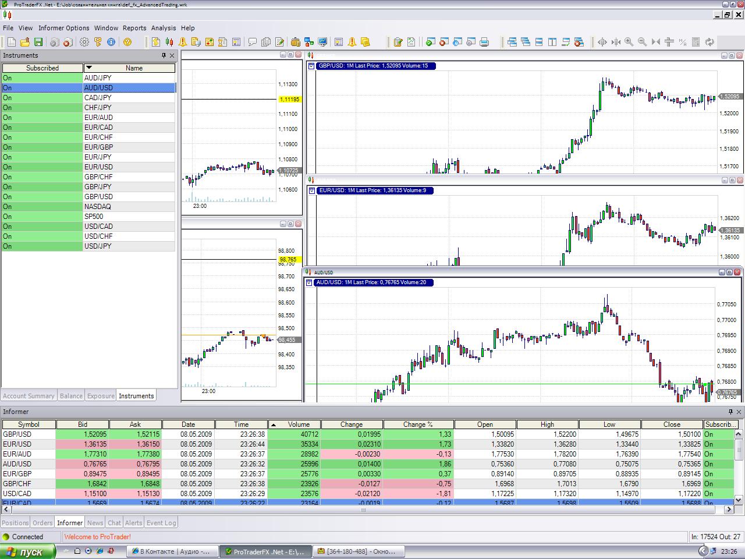The height and width of the screenshot is (559, 745).
Task: Click the first alert bell toolbar icon
Action: (183, 42)
